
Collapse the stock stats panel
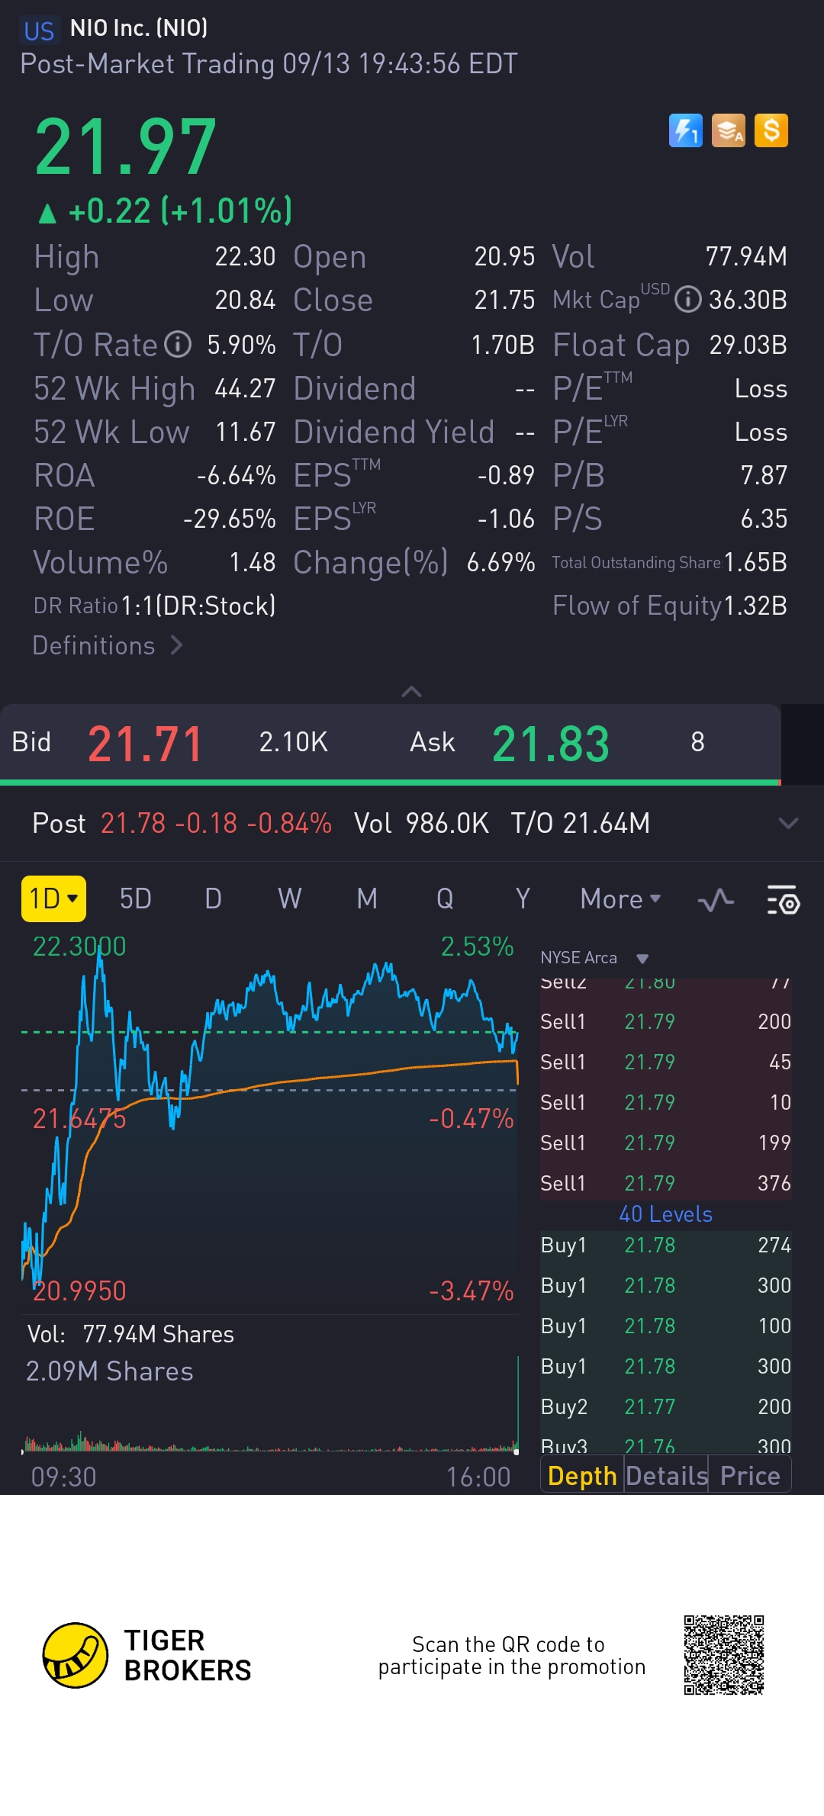[x=411, y=691]
